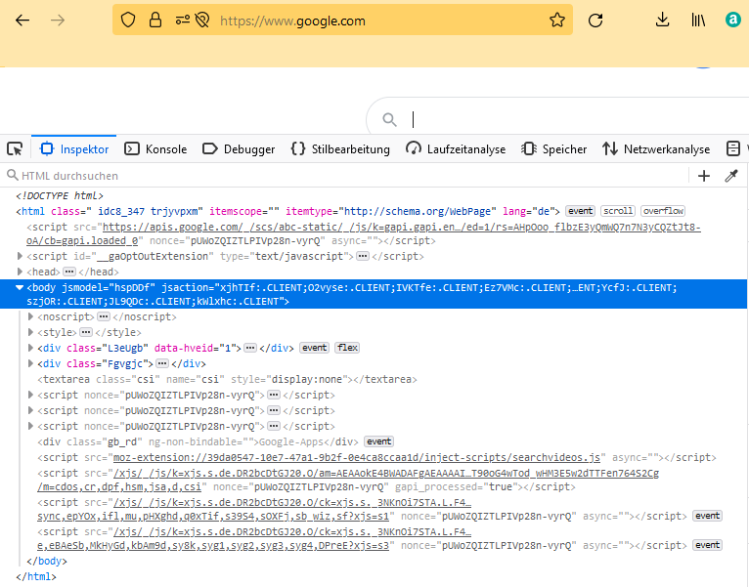Toggle event badge on xjs=s3 script

tap(707, 545)
